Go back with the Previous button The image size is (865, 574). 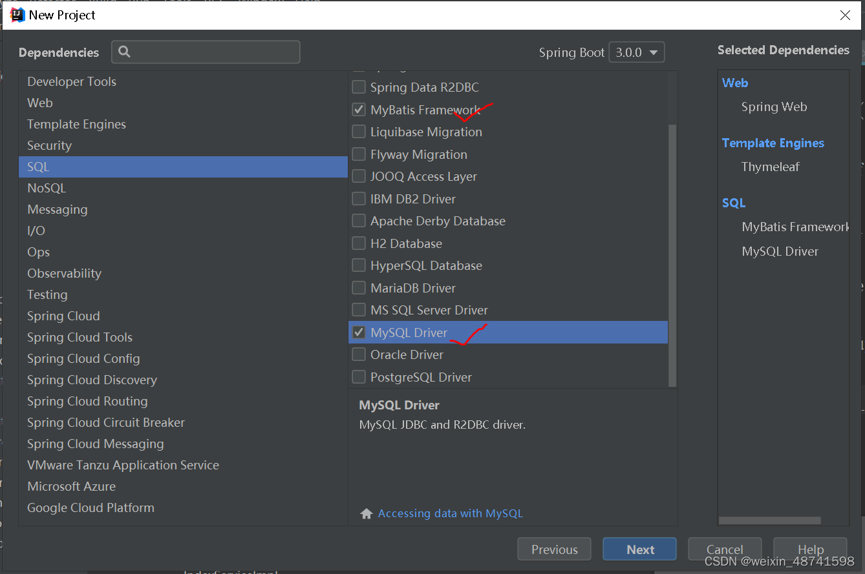[x=554, y=549]
